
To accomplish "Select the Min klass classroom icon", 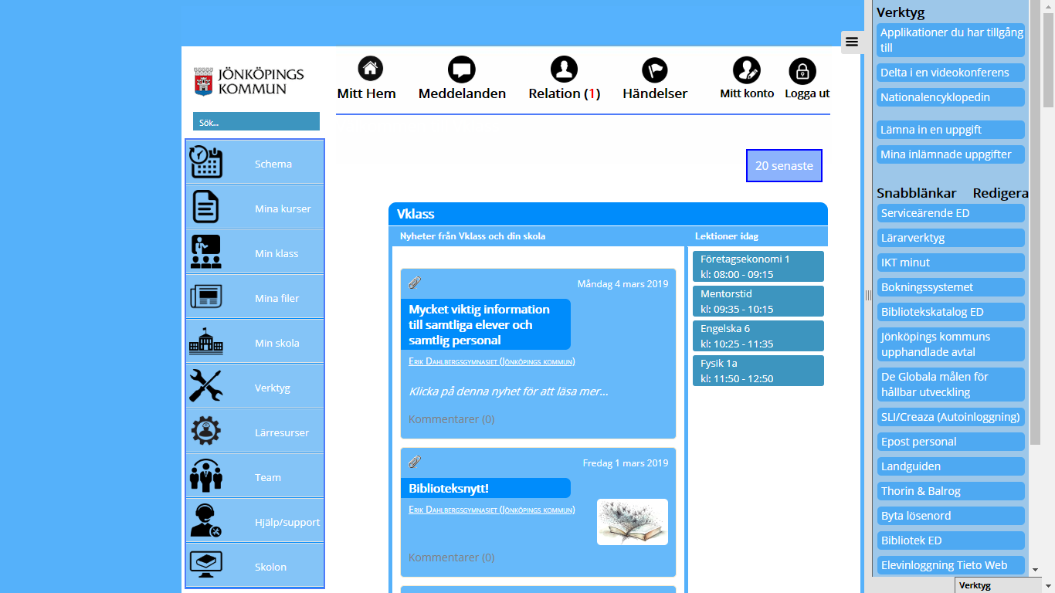I will tap(205, 252).
